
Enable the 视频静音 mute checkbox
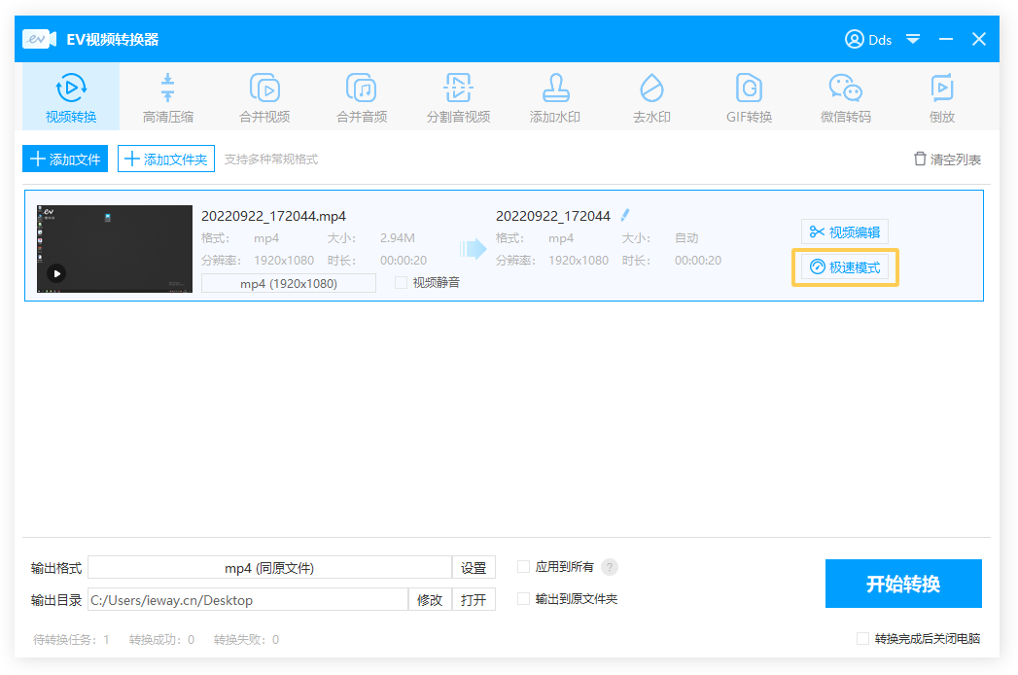(x=402, y=282)
